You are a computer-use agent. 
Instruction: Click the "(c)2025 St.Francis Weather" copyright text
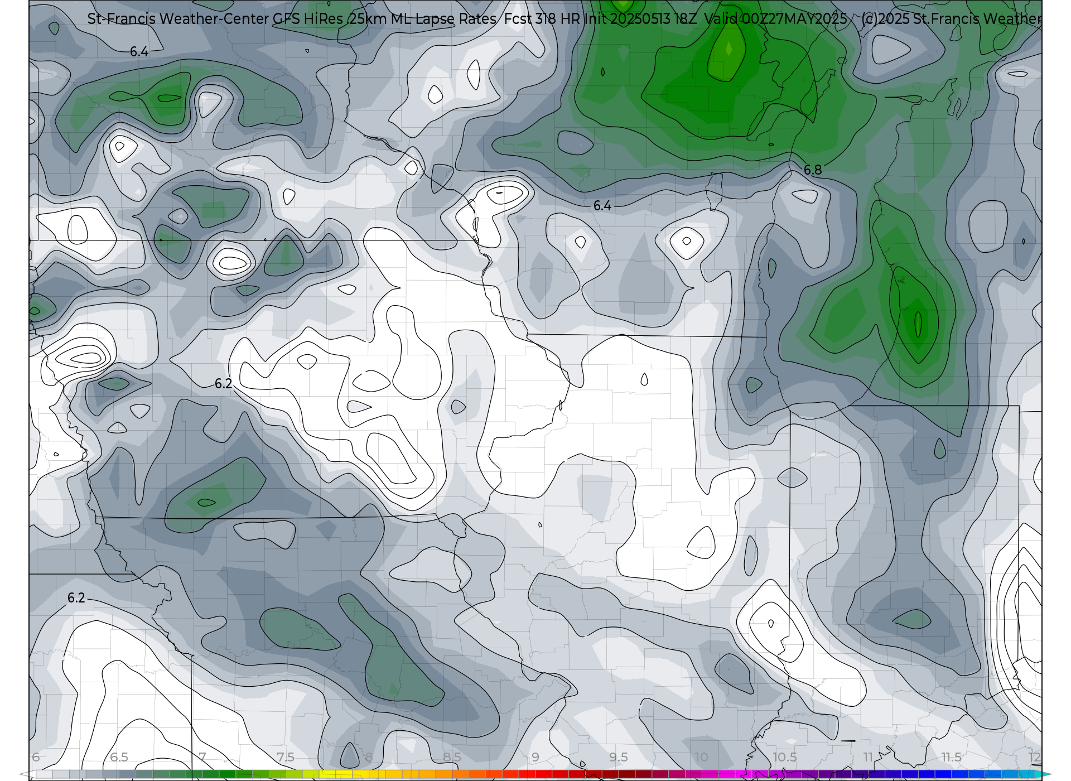(x=951, y=19)
